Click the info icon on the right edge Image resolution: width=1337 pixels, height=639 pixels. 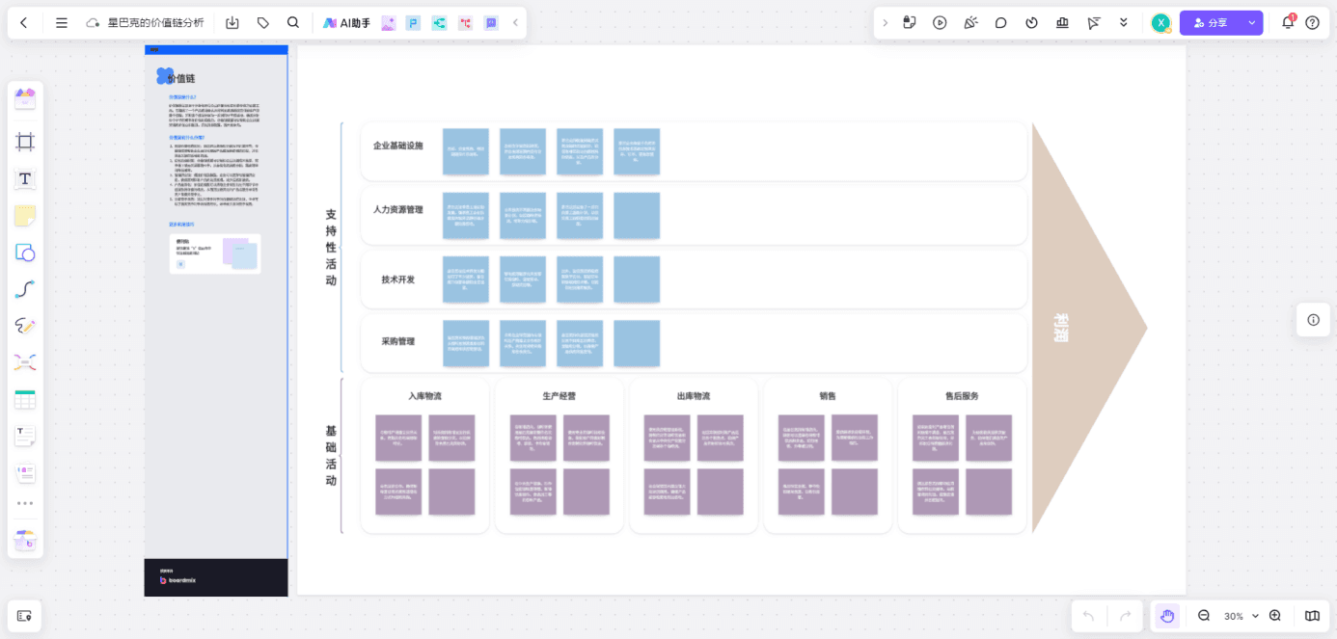(1313, 320)
